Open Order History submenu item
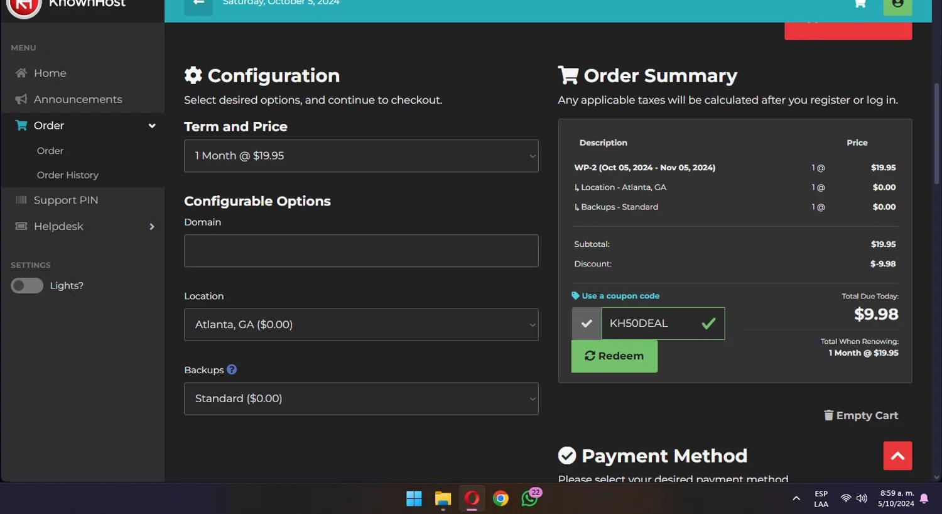Screen dimensions: 942x514 click(68, 175)
